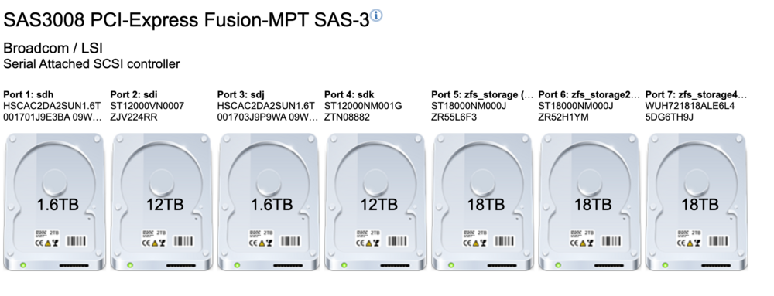
Task: Click the WUH721818ALE6L4 model text
Action: coord(690,106)
